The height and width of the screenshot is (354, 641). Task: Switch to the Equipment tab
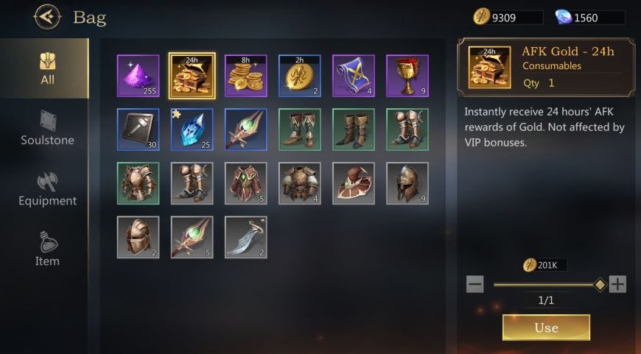(x=47, y=189)
